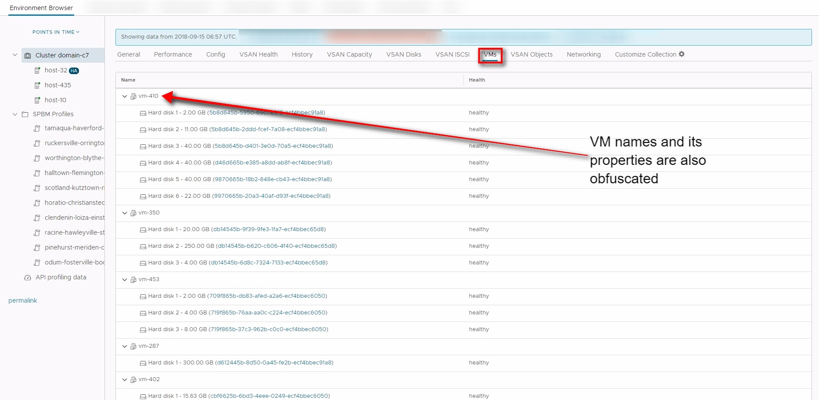
Task: Click the vm-350 virtual machine icon
Action: [133, 213]
